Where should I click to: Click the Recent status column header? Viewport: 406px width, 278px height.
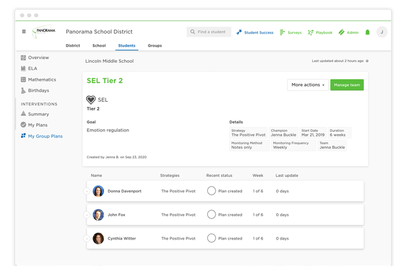pyautogui.click(x=219, y=176)
